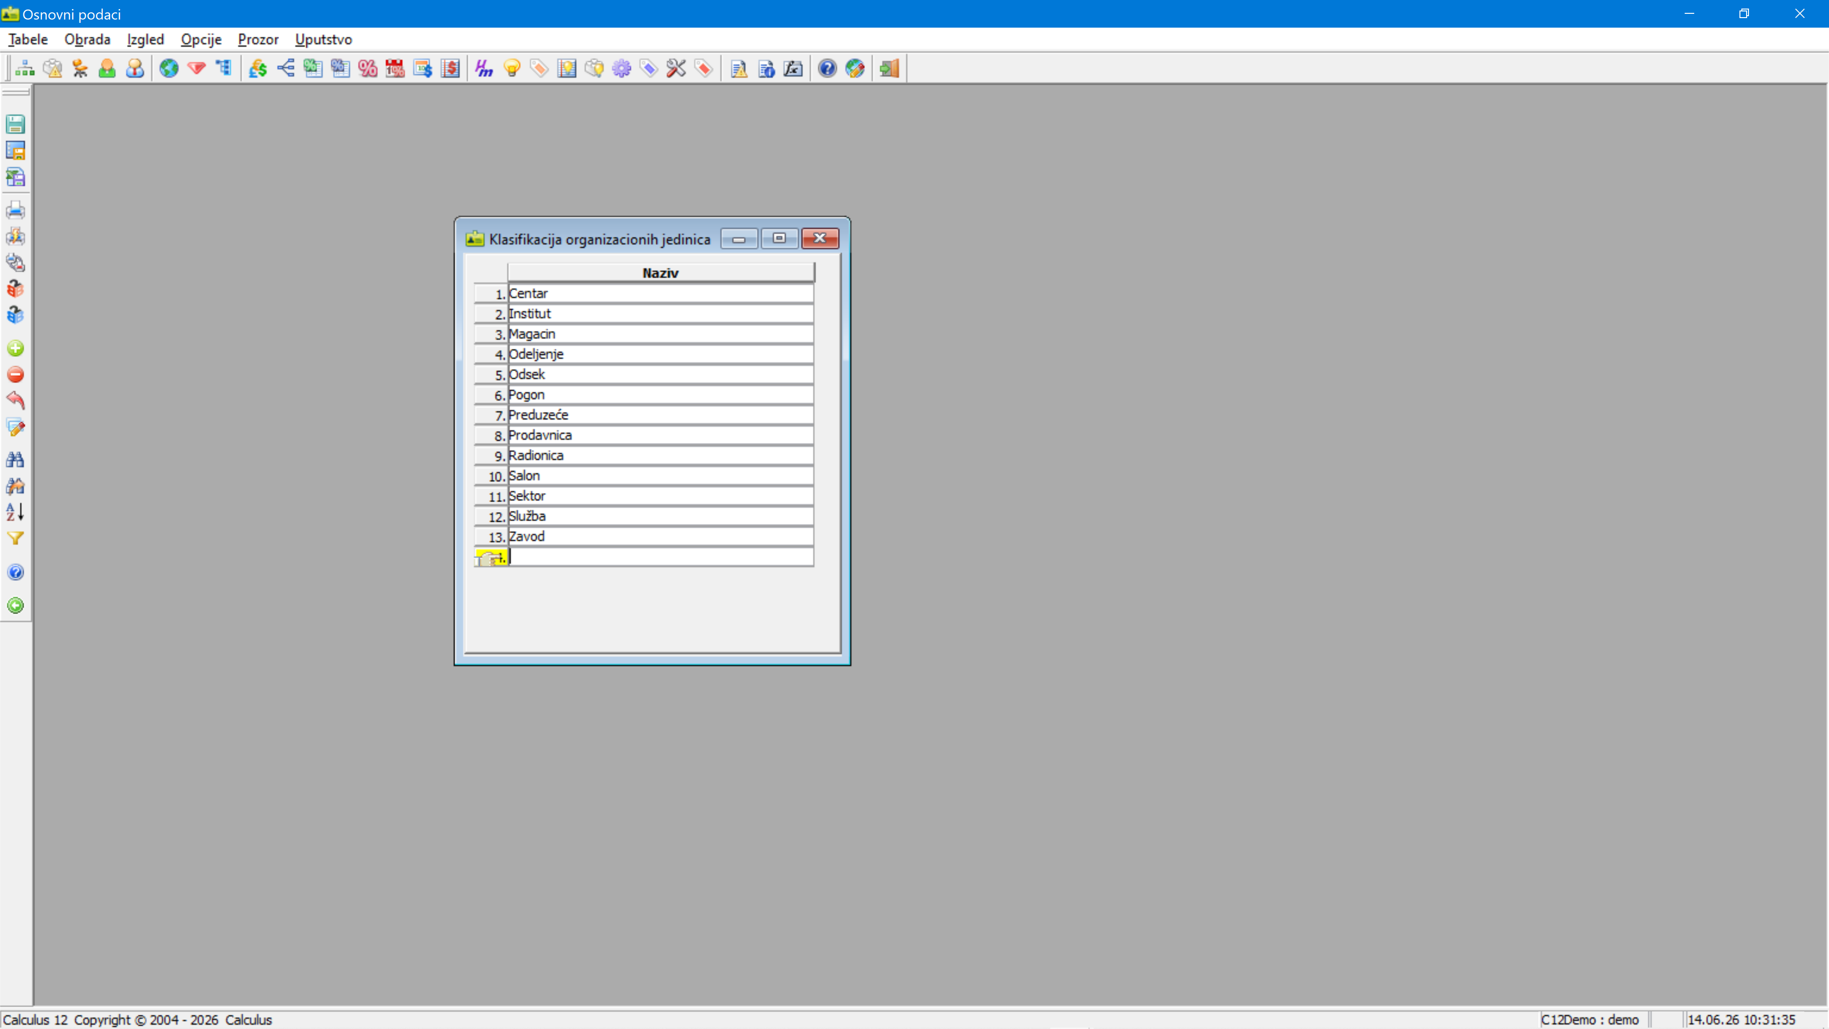Delete record with the red minus icon
This screenshot has height=1029, width=1829.
[16, 375]
